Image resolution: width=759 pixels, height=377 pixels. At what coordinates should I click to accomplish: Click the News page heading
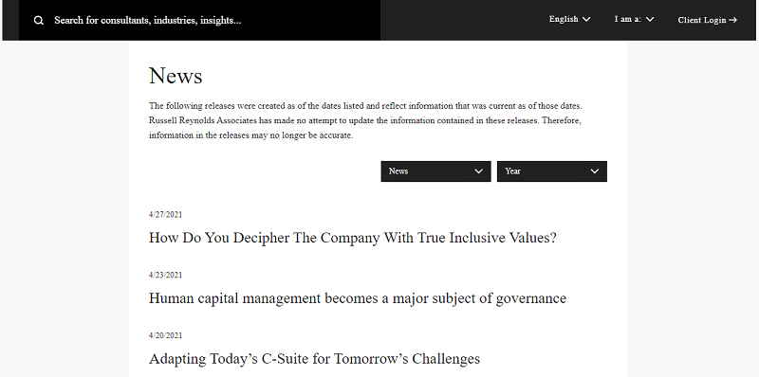click(x=176, y=76)
